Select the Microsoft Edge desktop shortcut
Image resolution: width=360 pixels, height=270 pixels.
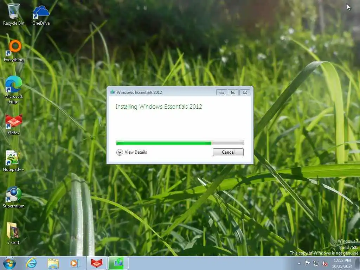click(x=14, y=90)
